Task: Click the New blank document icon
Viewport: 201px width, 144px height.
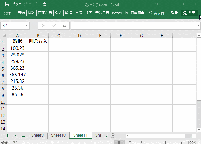Action: [35, 4]
